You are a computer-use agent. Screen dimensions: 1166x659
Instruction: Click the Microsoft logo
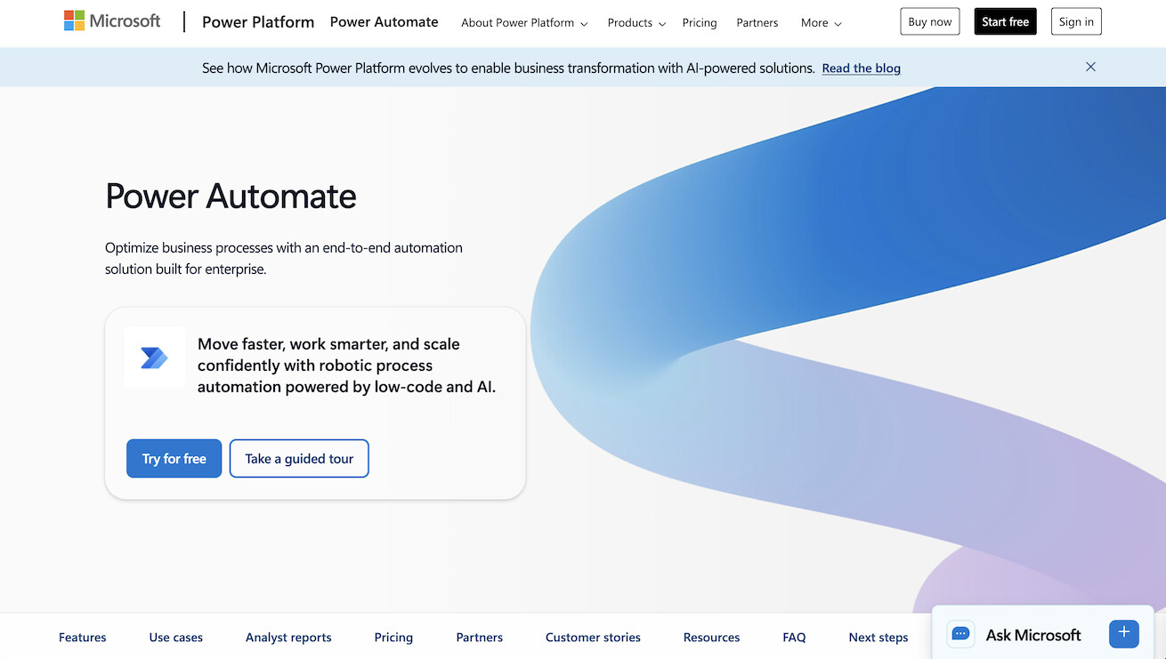pos(110,20)
